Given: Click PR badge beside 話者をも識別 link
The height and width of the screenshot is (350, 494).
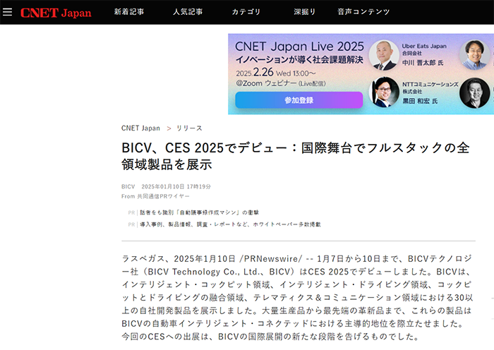Looking at the screenshot, I should tap(131, 212).
